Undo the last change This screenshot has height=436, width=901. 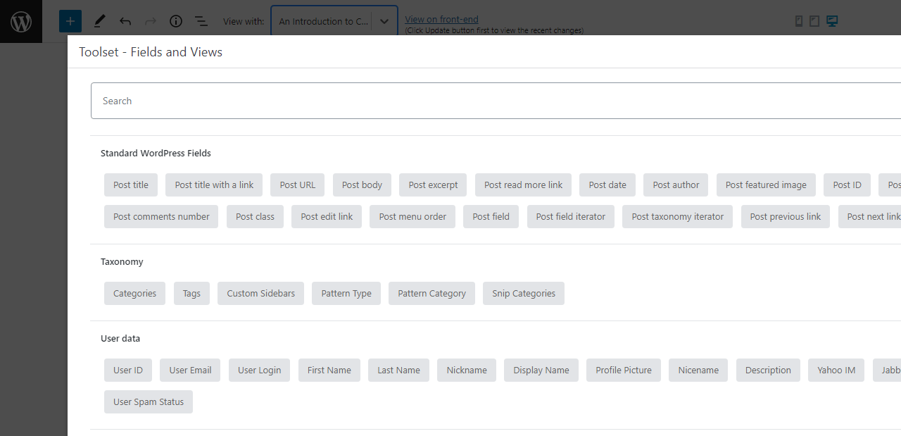(125, 21)
